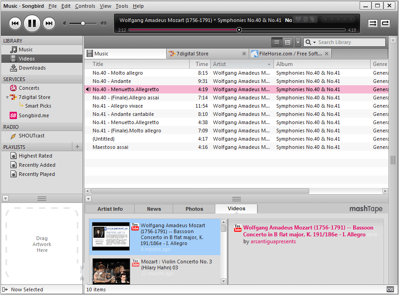Pause the current song
399x295 pixels.
tap(32, 23)
